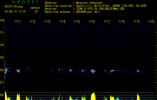
Task: Click the date stamp 02.08.13 11:10
Action: [15, 11]
